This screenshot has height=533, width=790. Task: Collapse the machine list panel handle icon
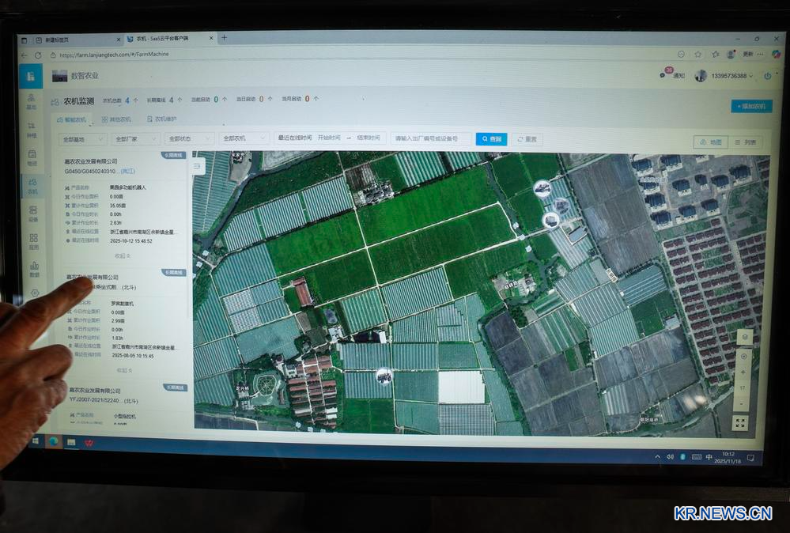[x=198, y=165]
